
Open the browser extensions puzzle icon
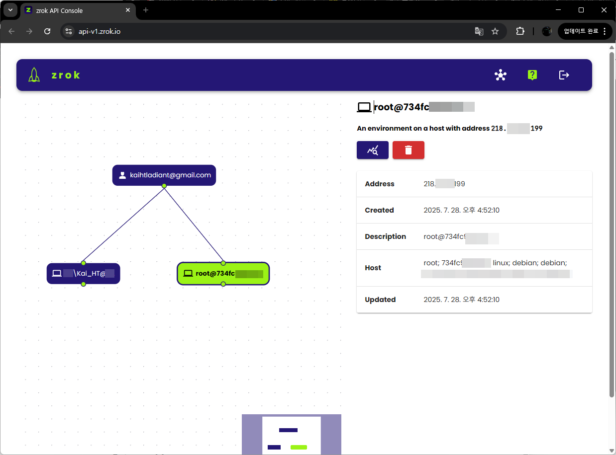point(520,31)
